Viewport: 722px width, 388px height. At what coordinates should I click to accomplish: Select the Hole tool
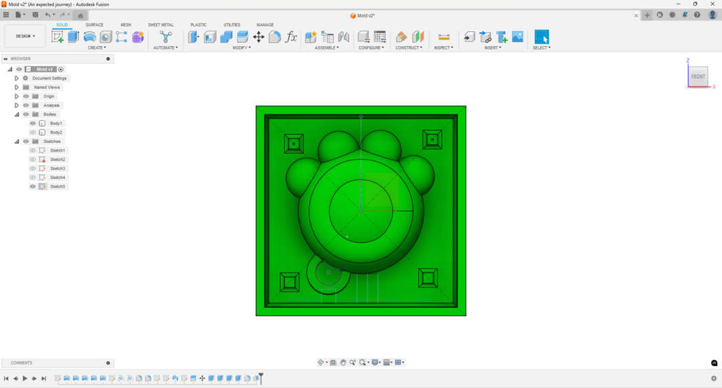106,37
